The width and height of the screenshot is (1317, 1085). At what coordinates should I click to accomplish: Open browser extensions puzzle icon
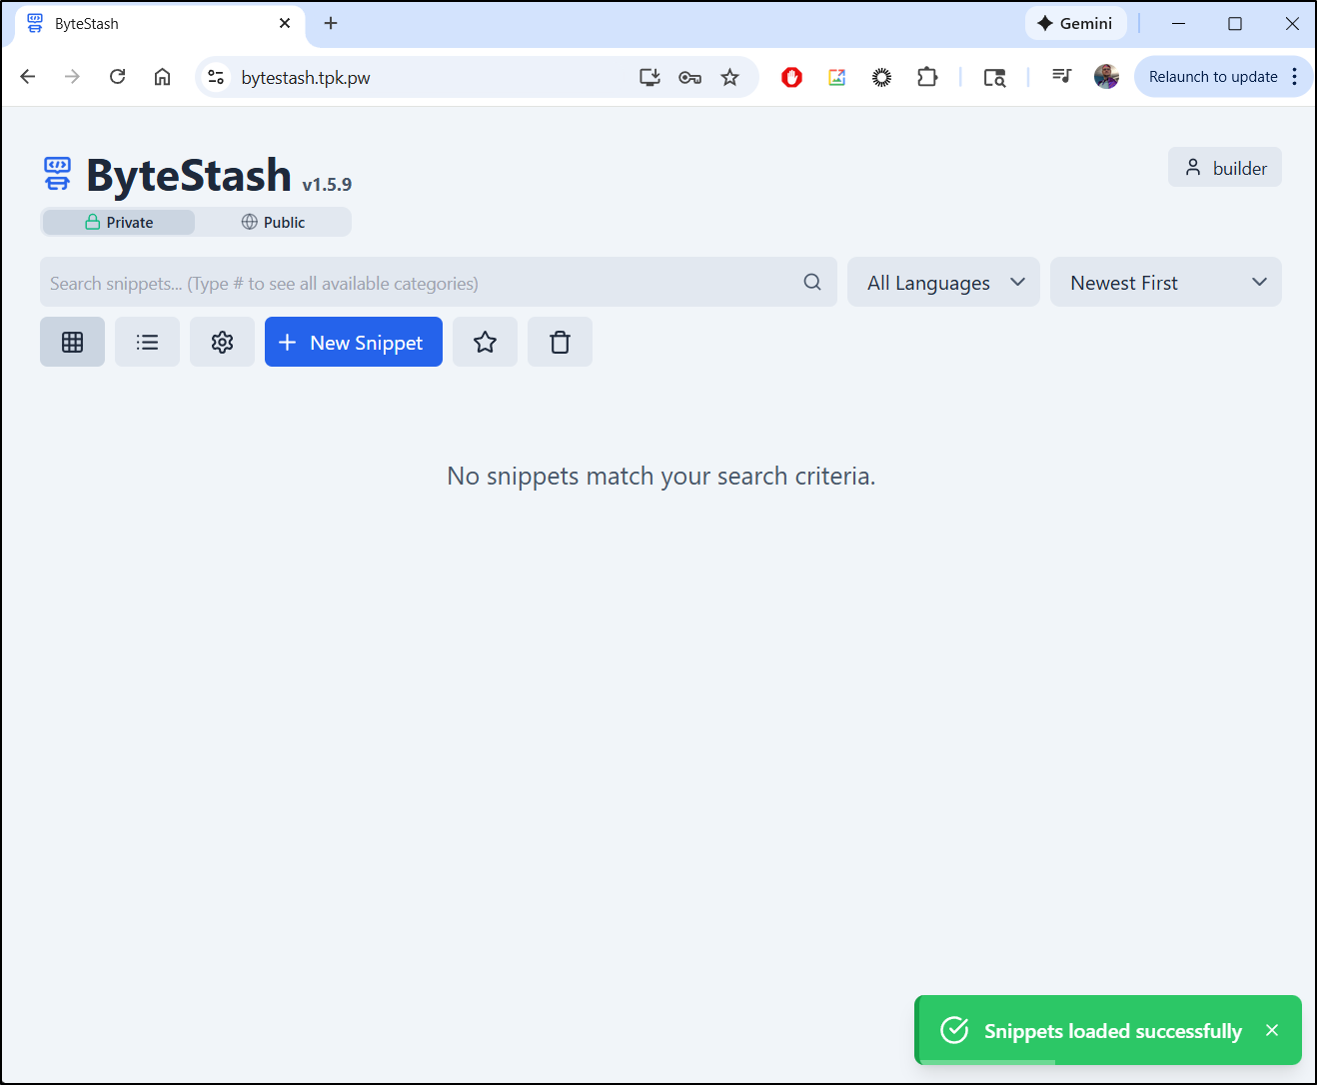(x=927, y=76)
